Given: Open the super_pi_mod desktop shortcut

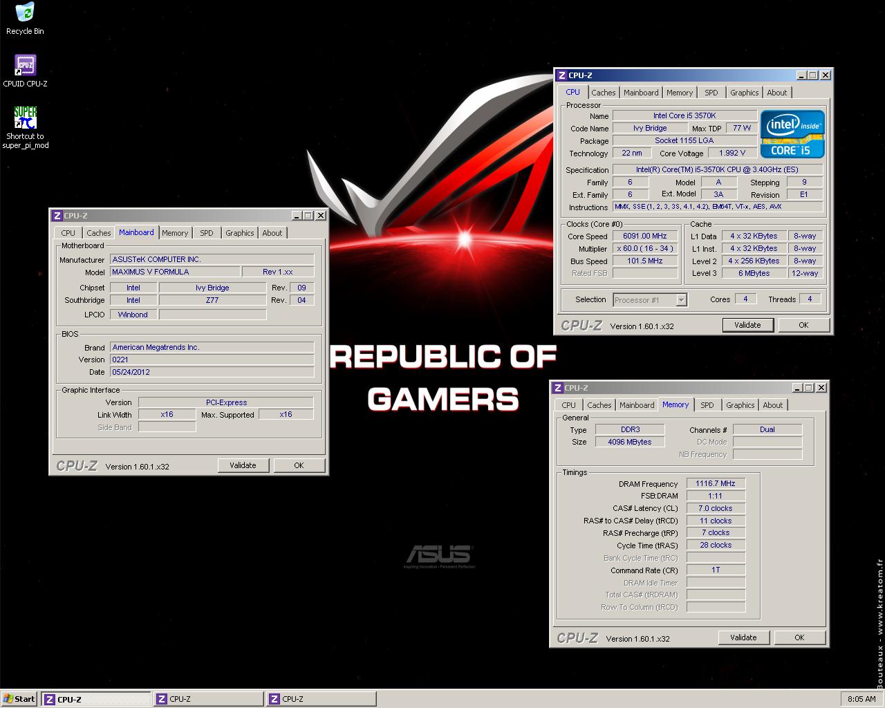Looking at the screenshot, I should click(26, 128).
